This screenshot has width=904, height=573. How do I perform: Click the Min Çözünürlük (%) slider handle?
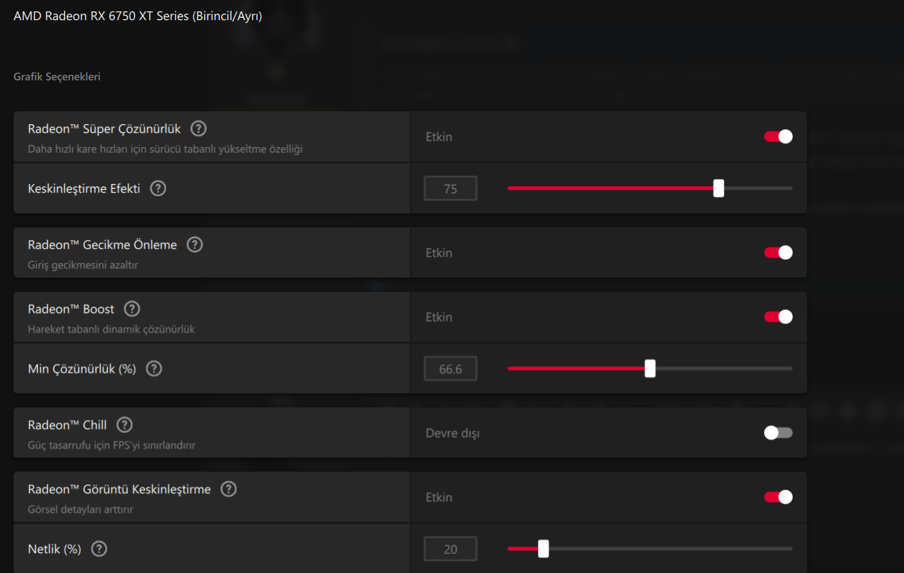pos(650,368)
